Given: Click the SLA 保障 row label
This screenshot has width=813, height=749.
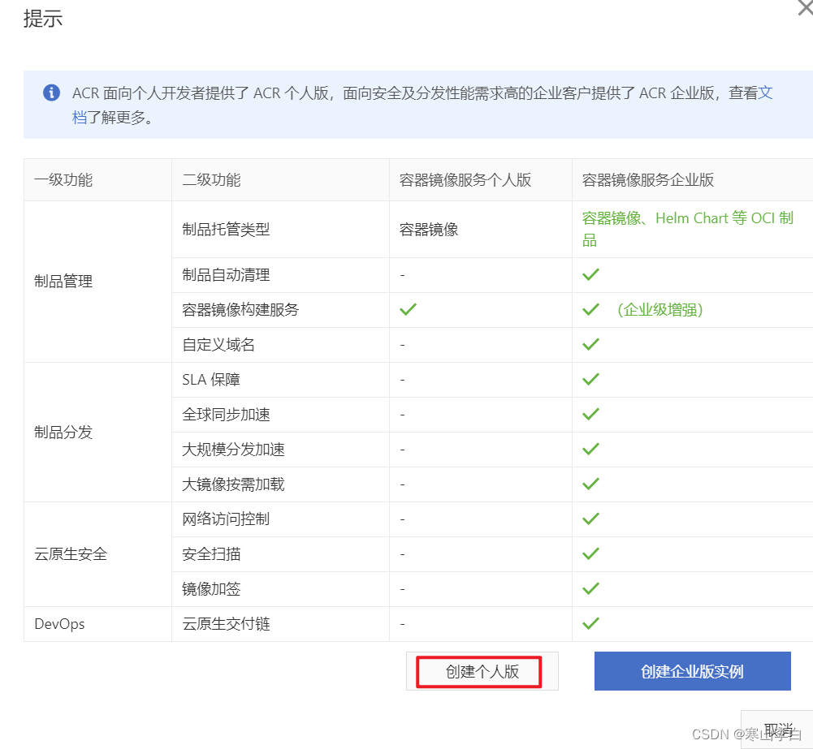Looking at the screenshot, I should tap(211, 379).
